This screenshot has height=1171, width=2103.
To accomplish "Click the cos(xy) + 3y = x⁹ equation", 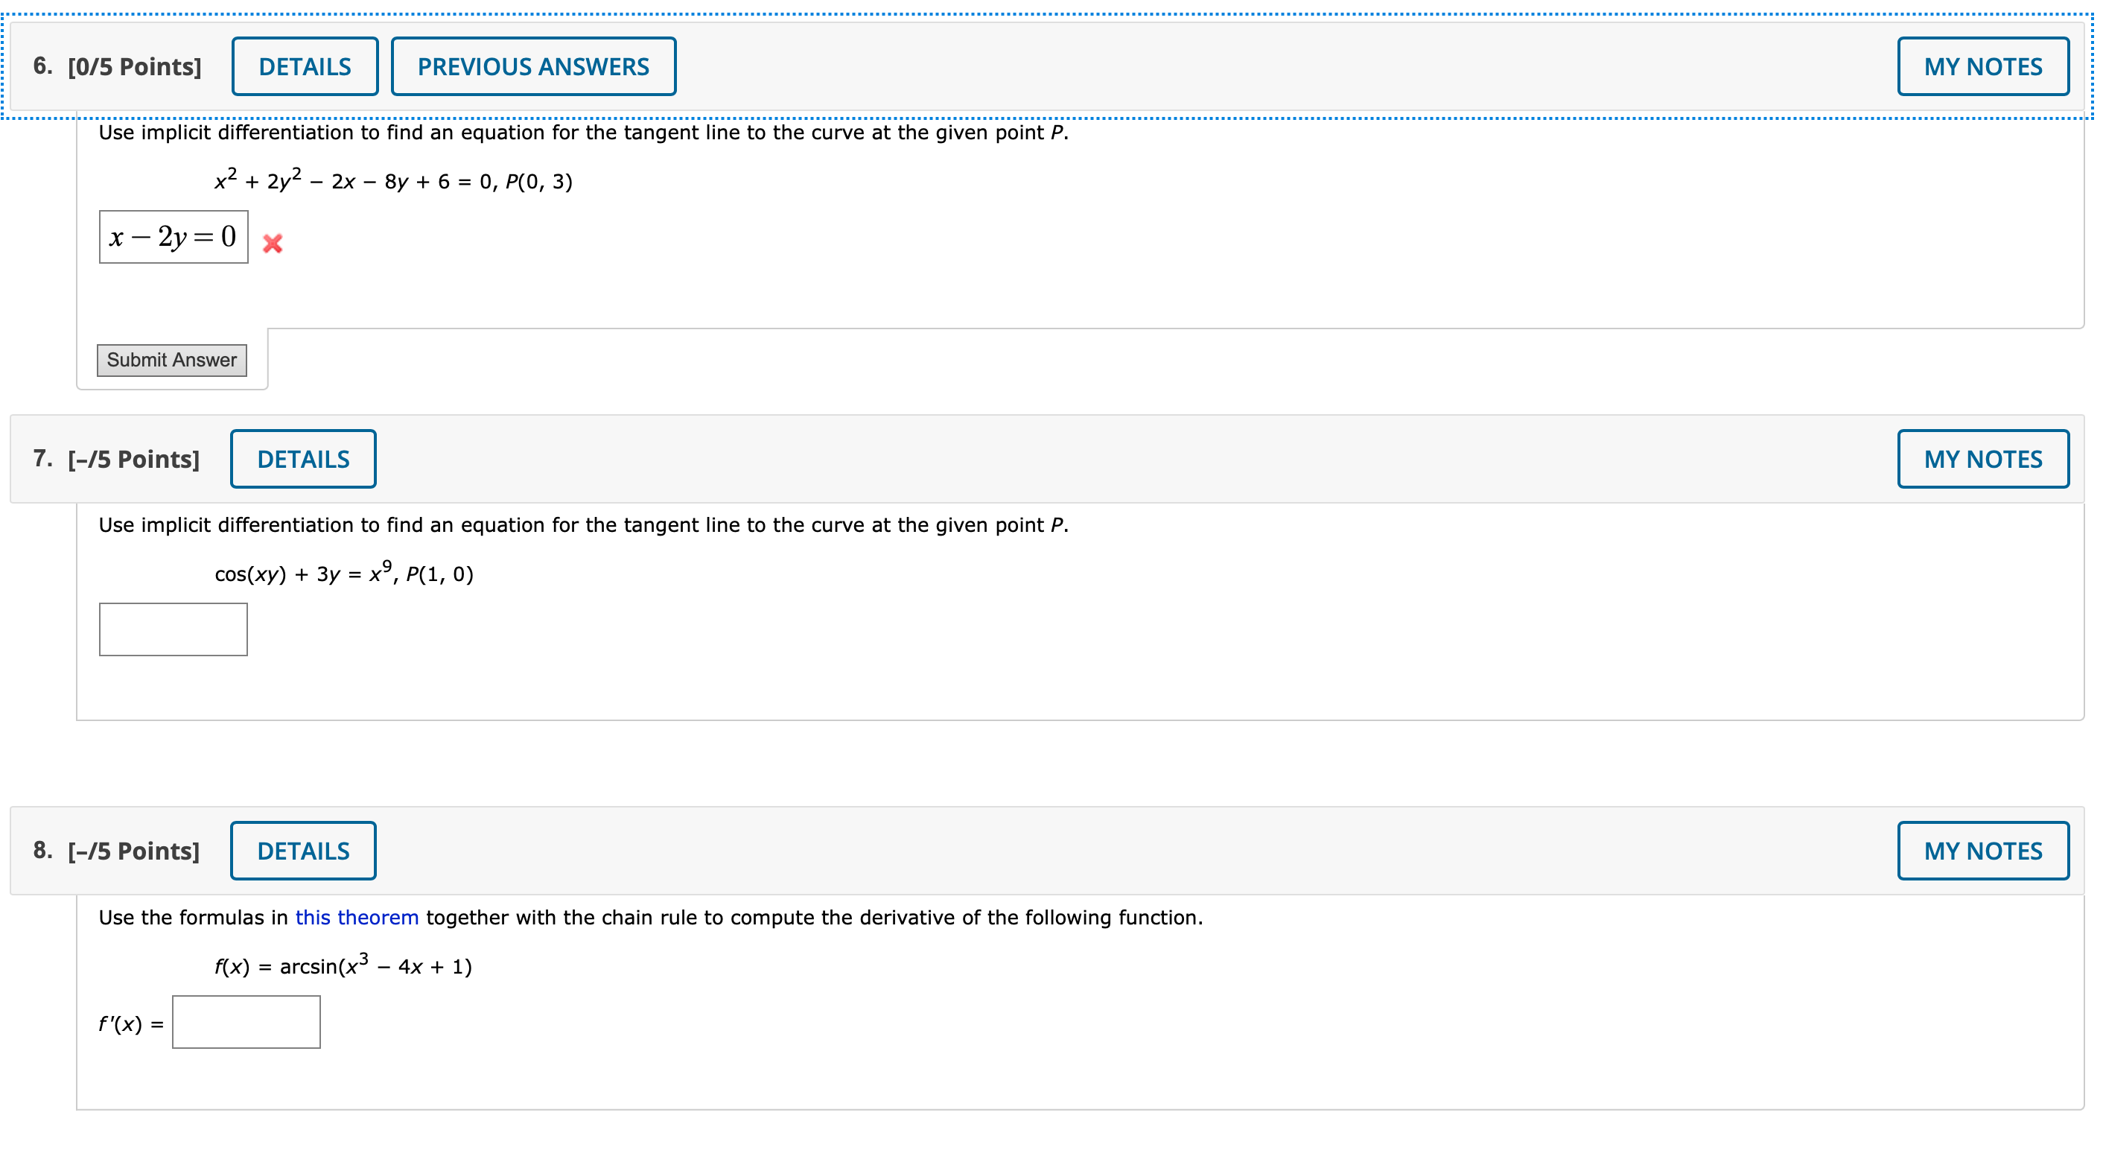I will point(343,574).
